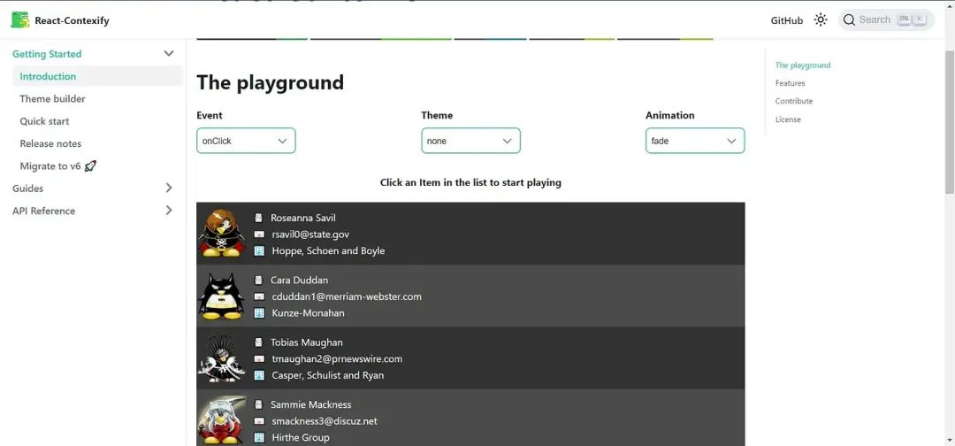
Task: Click Sammie Mackness's penguin avatar
Action: [221, 419]
